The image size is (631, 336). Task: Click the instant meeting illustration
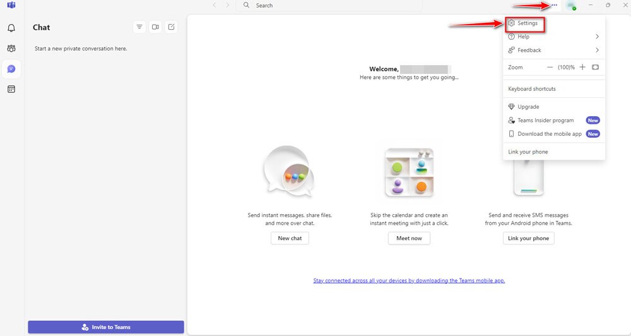(409, 172)
